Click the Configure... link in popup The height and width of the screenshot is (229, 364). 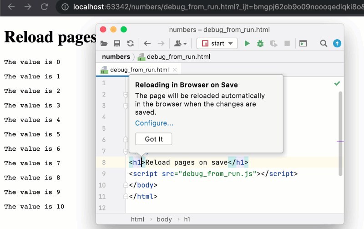click(154, 123)
